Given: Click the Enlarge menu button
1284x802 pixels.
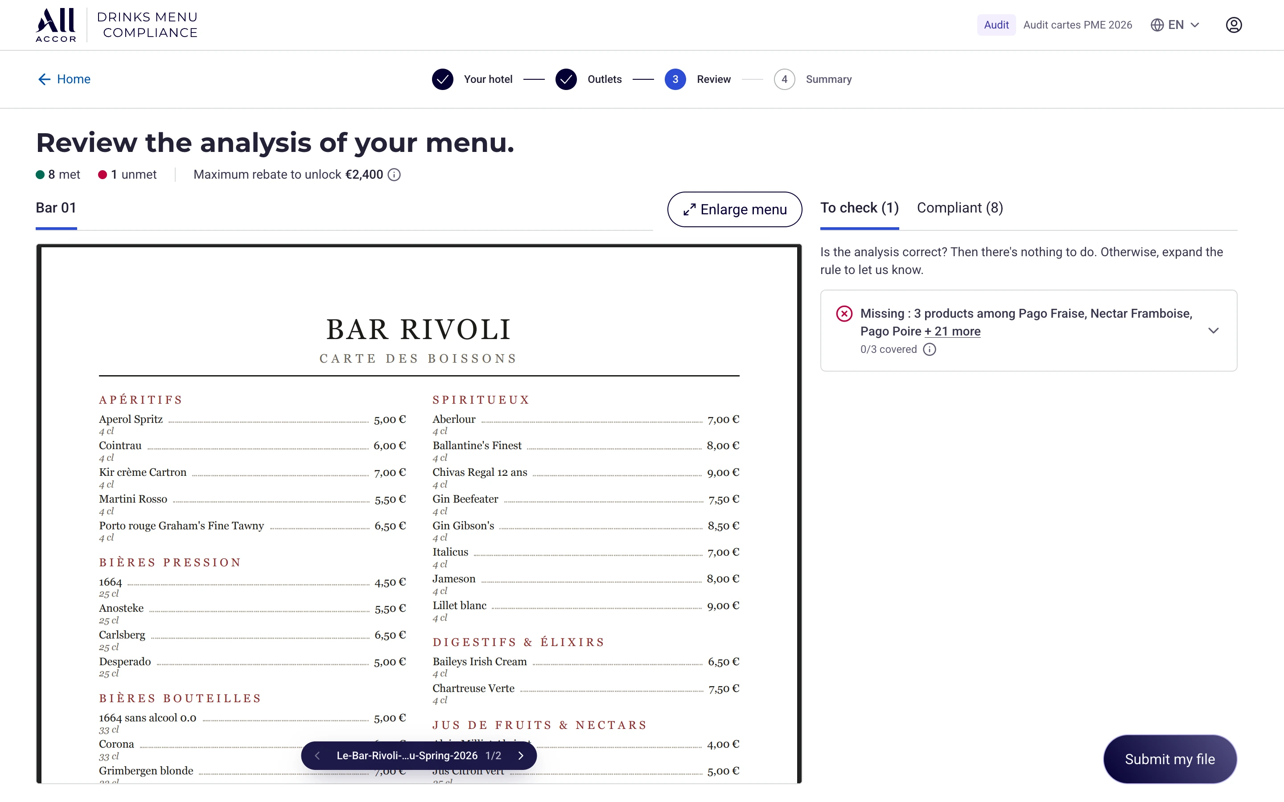Looking at the screenshot, I should tap(734, 209).
